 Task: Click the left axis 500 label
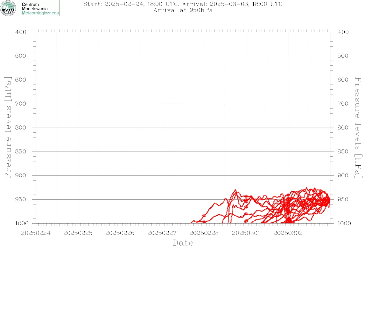21,56
